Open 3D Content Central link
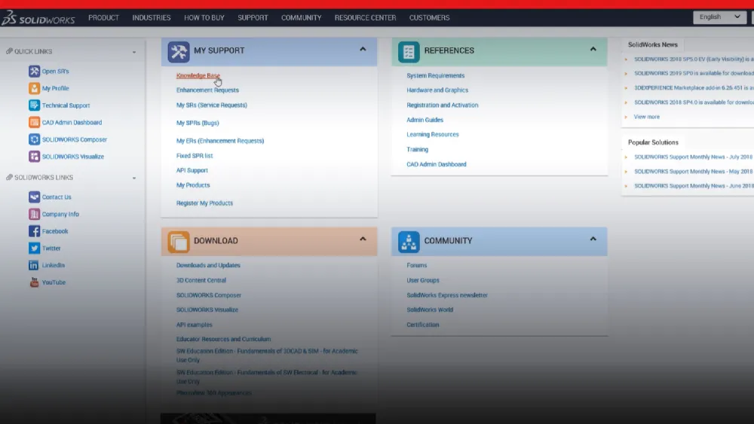This screenshot has width=754, height=424. pyautogui.click(x=201, y=280)
